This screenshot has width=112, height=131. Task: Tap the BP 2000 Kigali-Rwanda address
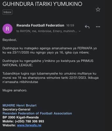pyautogui.click(x=20, y=117)
